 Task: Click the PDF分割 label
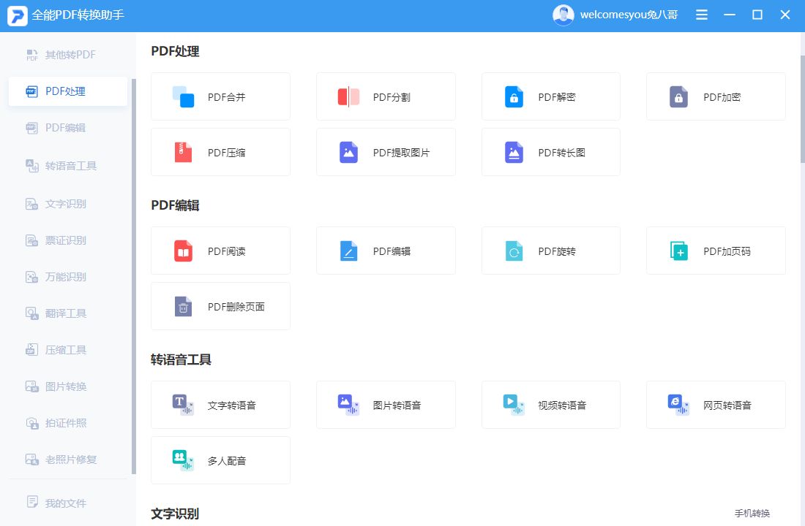click(x=392, y=97)
